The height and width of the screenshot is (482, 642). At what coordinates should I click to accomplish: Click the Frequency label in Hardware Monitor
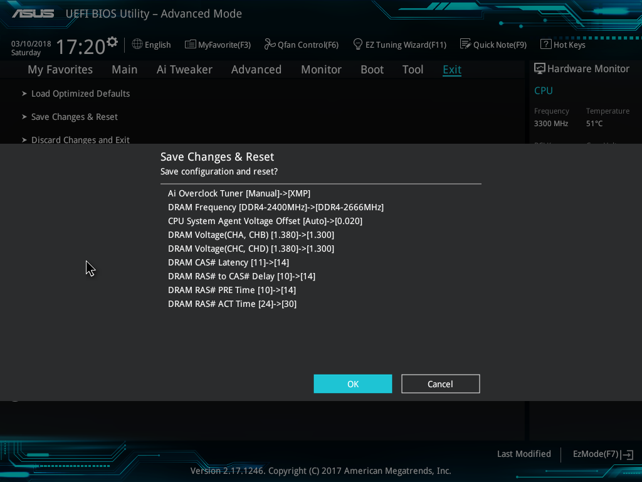(552, 111)
